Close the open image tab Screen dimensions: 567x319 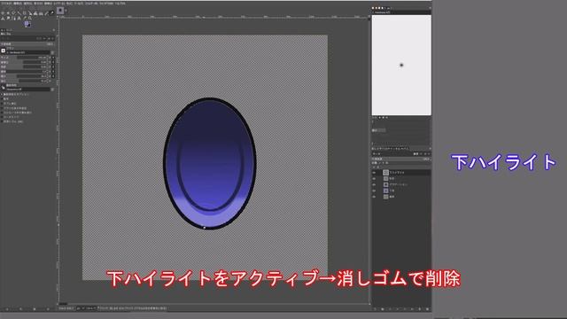[66, 10]
